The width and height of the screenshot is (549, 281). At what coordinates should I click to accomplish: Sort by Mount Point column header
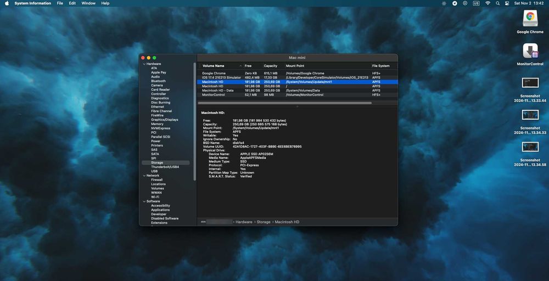[x=327, y=66]
